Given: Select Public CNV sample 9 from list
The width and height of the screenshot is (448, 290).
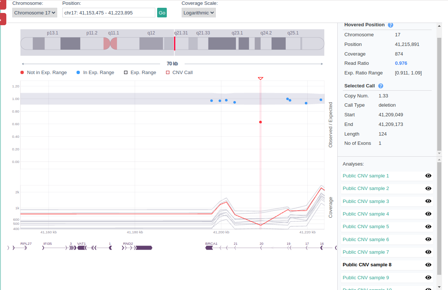Looking at the screenshot, I should pos(366,278).
